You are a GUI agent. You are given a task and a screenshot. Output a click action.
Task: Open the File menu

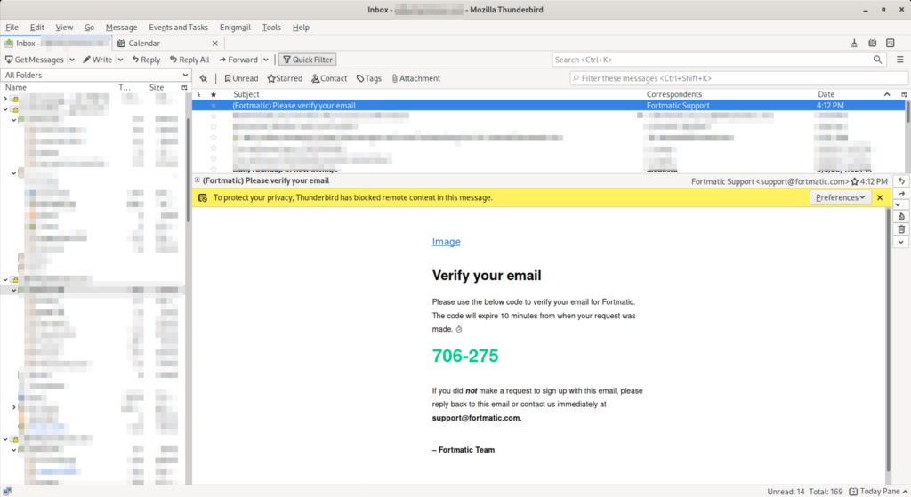12,28
